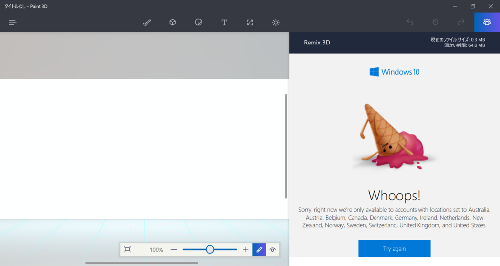
Task: Open the History clock icon
Action: (x=435, y=22)
